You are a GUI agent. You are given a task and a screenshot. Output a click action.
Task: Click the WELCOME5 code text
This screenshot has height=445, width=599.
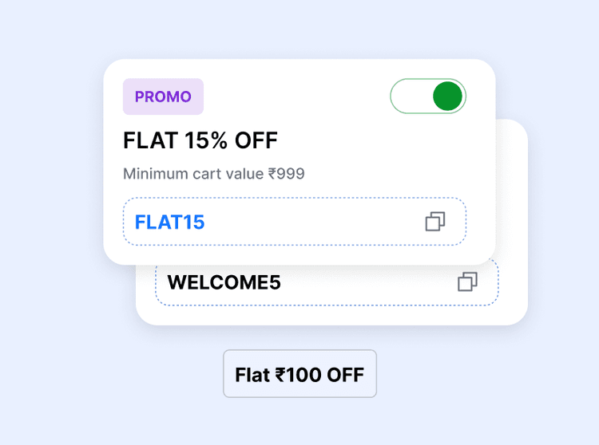tap(224, 282)
